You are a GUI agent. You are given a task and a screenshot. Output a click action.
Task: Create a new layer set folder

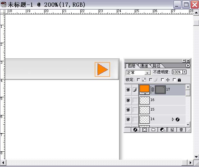(154, 130)
